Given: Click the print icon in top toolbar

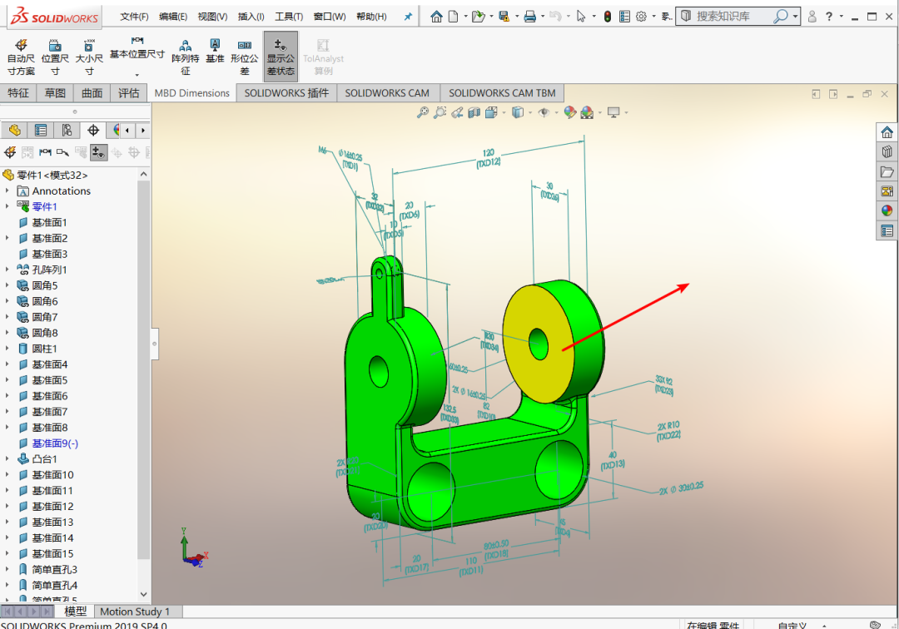Looking at the screenshot, I should 529,17.
